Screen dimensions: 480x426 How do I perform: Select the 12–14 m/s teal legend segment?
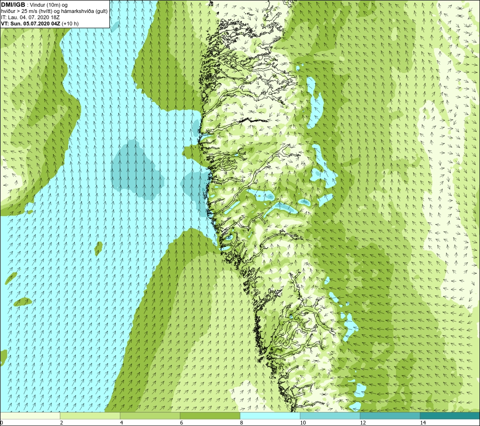pos(390,415)
